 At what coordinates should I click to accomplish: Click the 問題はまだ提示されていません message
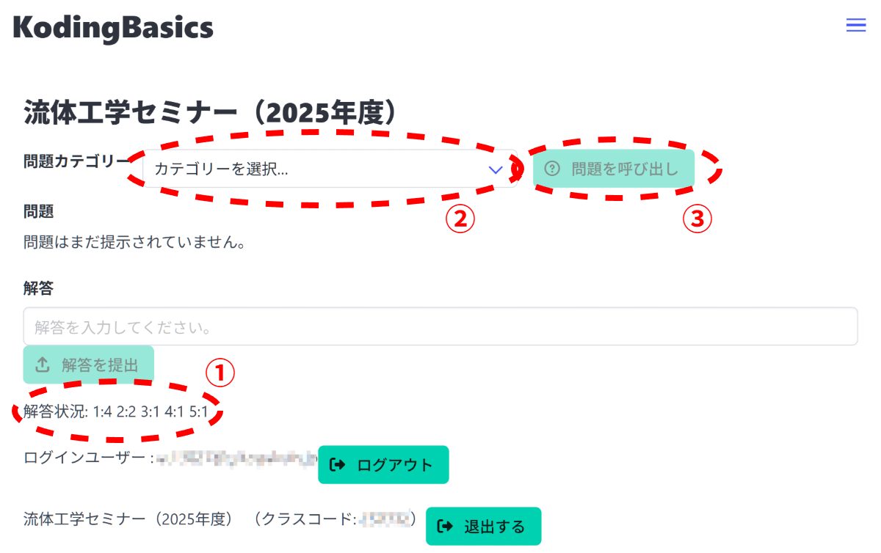[x=132, y=242]
